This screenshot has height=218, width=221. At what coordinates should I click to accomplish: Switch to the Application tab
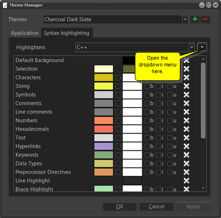[25, 33]
